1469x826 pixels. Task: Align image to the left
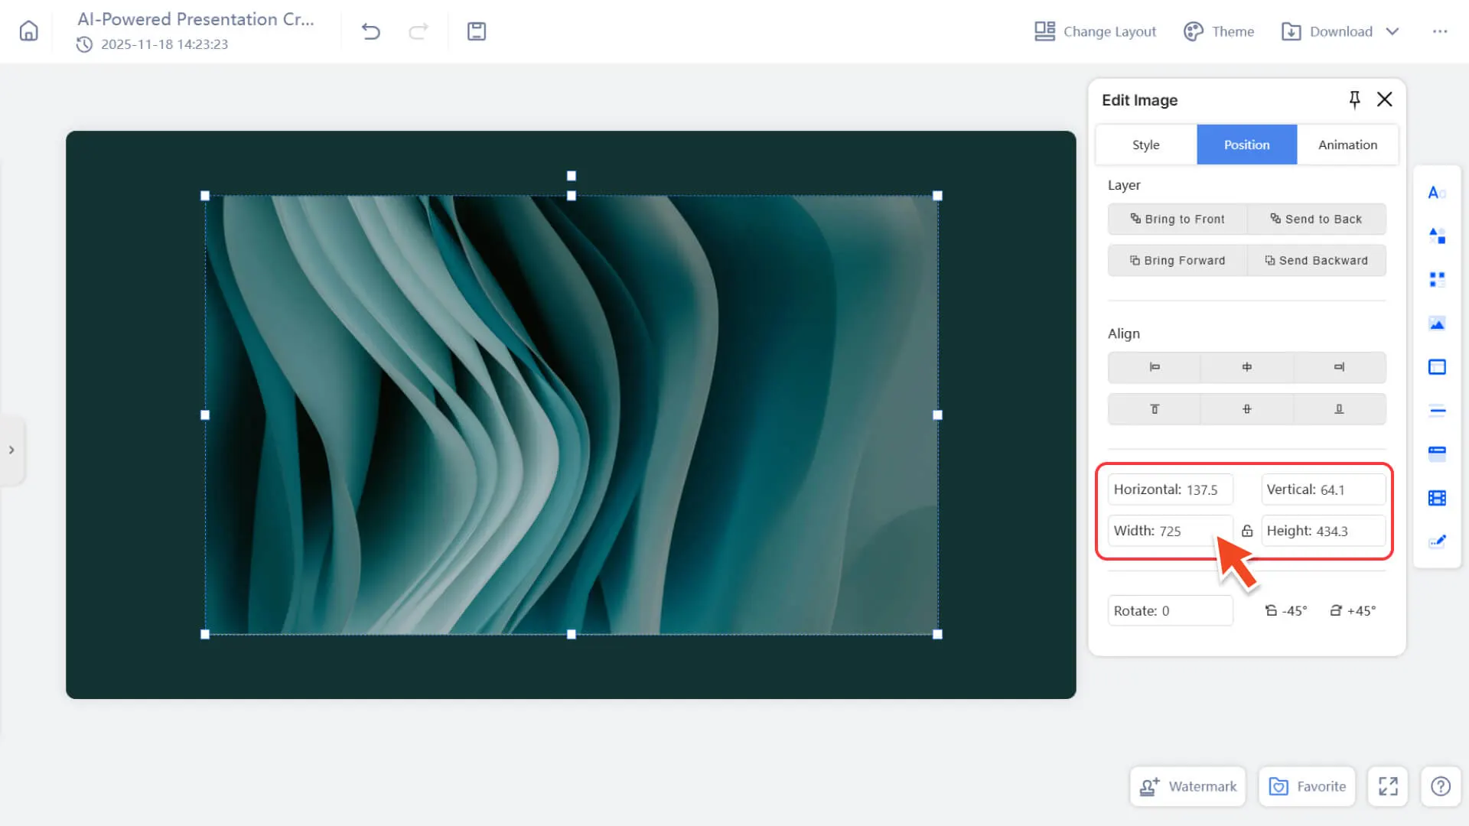coord(1155,367)
